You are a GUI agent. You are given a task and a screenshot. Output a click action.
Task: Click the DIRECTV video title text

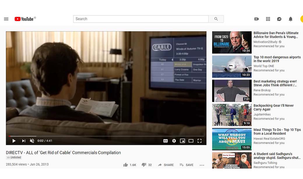point(64,153)
